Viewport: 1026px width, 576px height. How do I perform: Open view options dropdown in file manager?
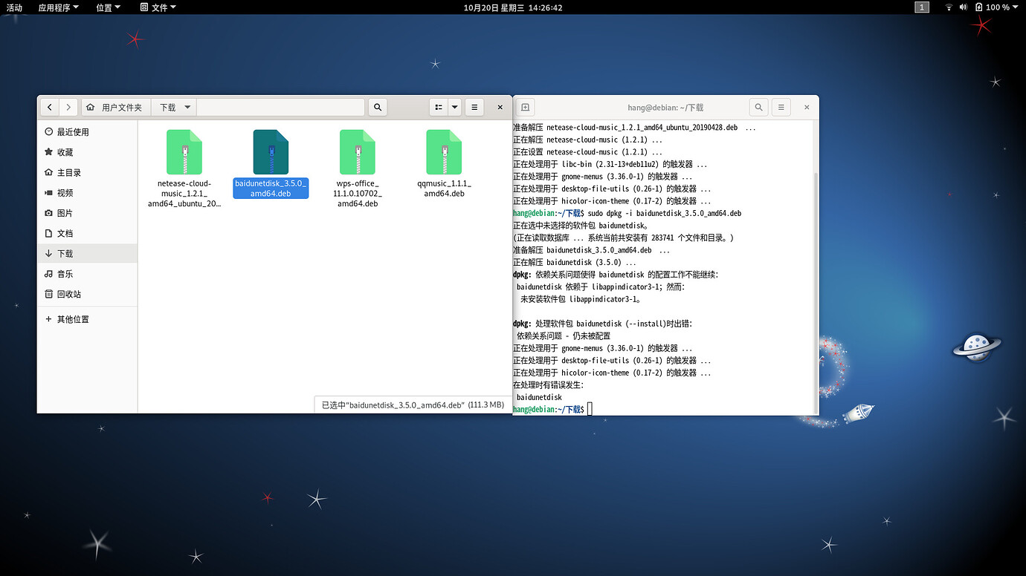tap(455, 107)
